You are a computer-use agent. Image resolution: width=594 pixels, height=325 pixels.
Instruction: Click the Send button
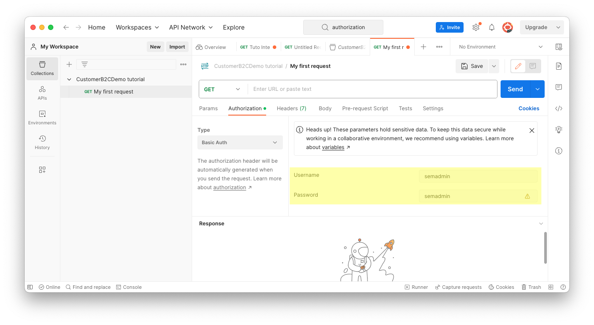(x=516, y=89)
